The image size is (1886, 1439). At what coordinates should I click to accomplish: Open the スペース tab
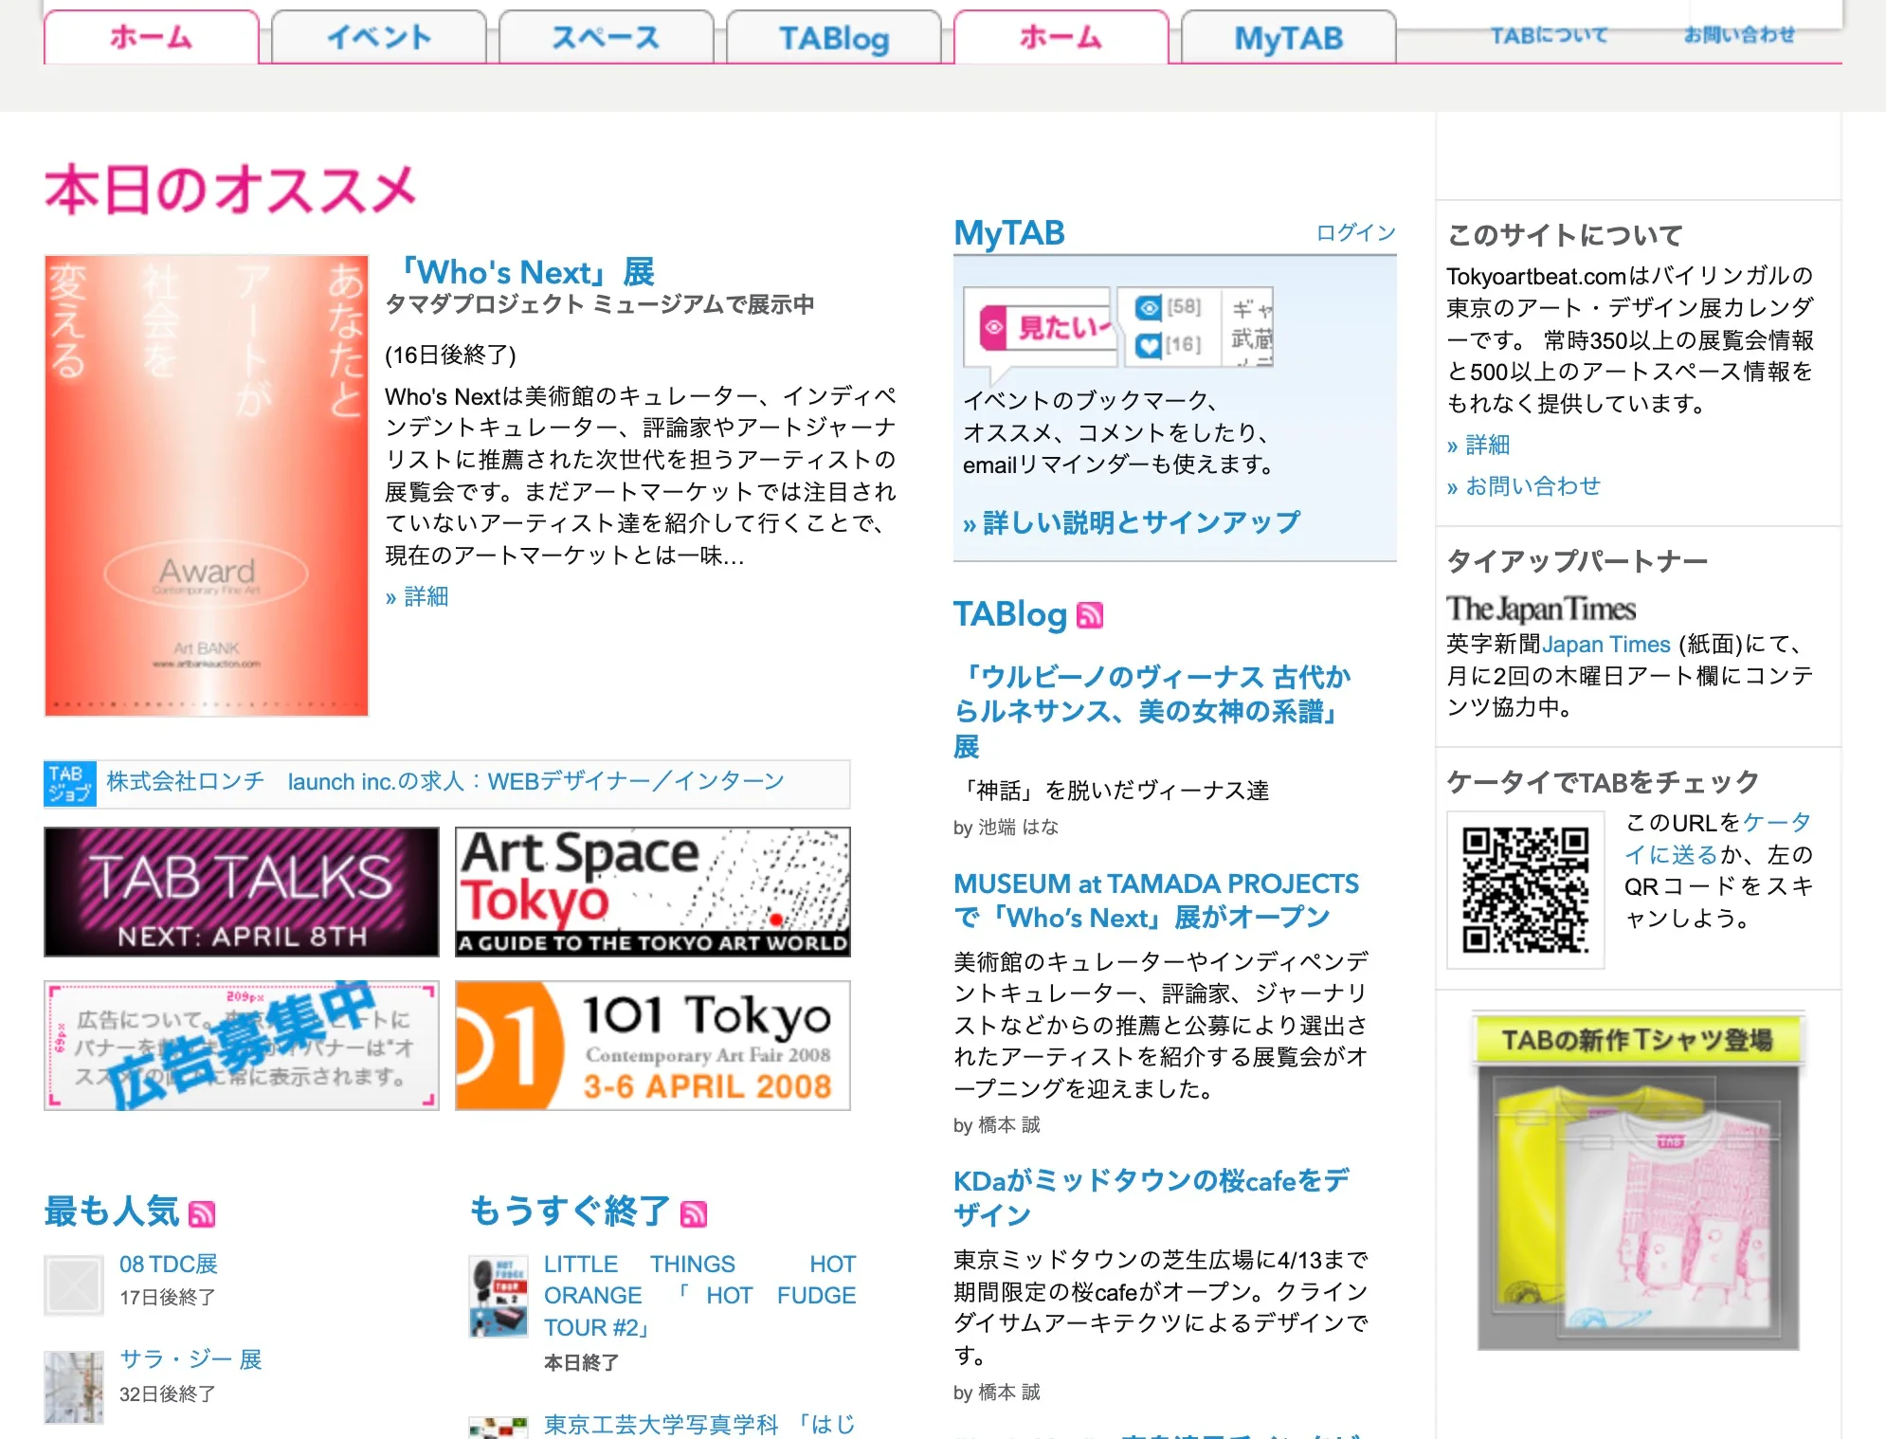[x=606, y=38]
